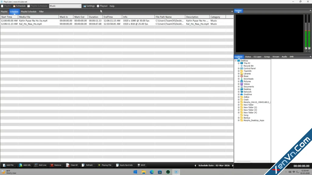Click the PlayCube taskbar icon

(176, 172)
